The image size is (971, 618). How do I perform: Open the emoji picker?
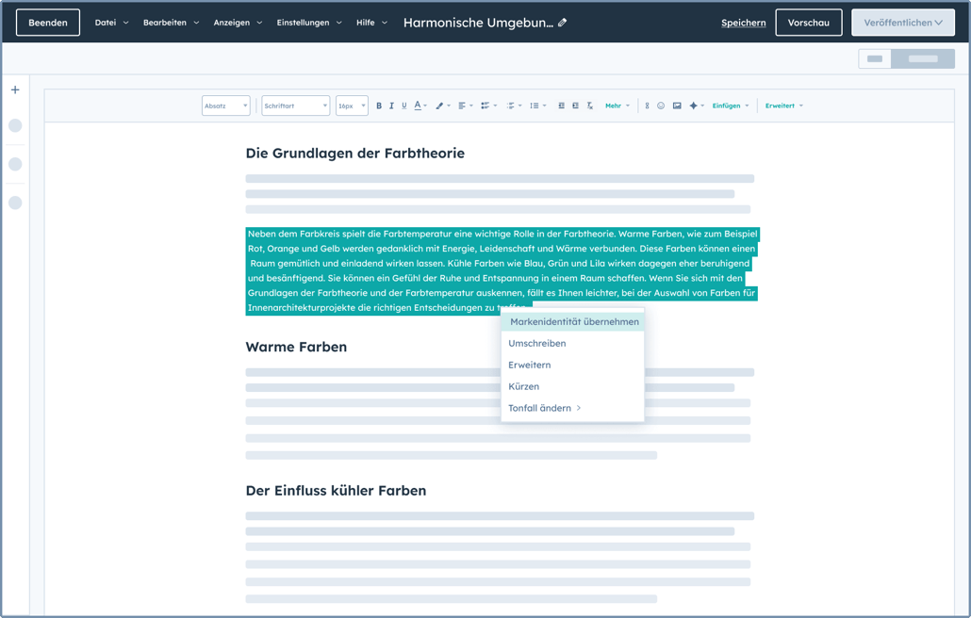tap(662, 106)
